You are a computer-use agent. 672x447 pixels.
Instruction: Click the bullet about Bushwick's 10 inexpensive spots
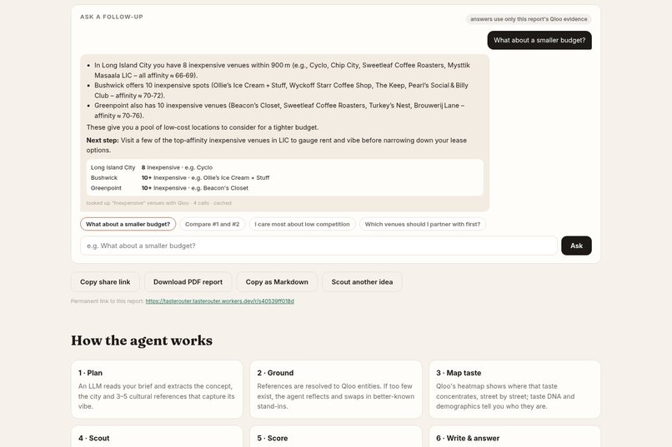click(281, 90)
